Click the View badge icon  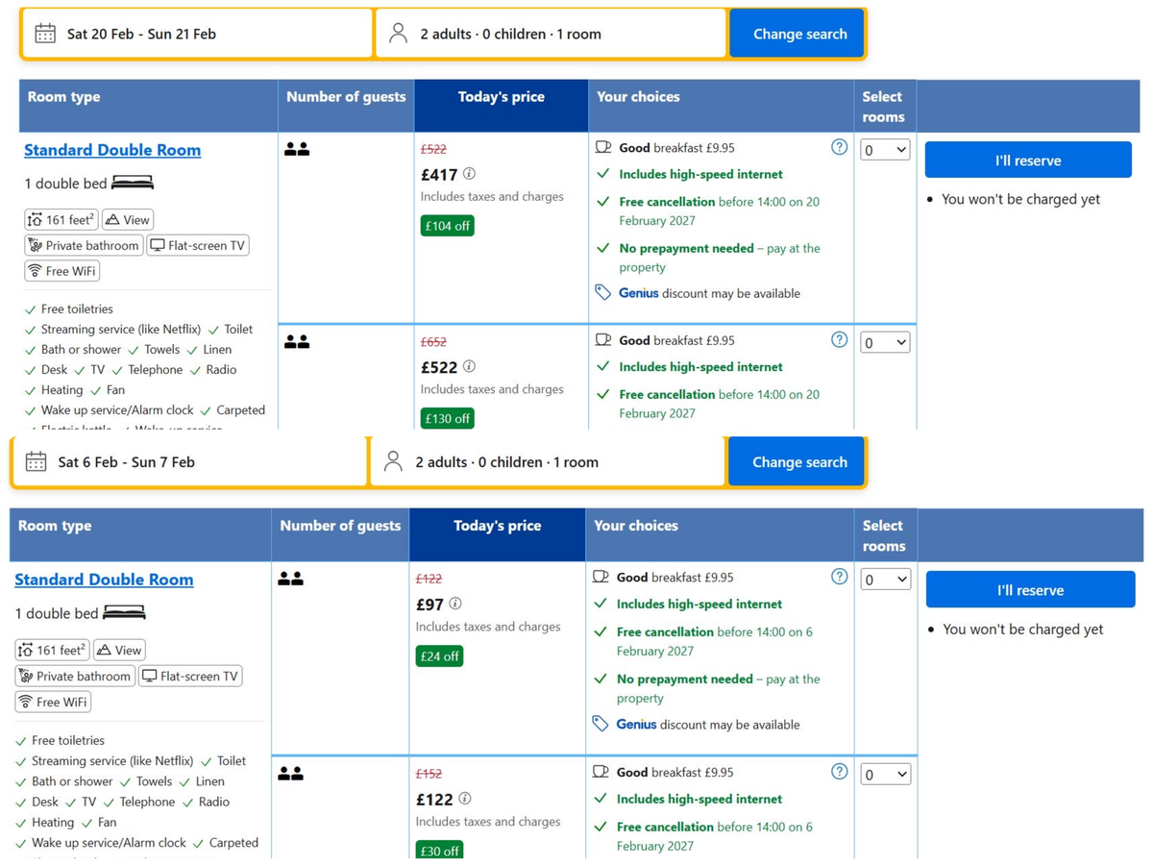coord(114,219)
